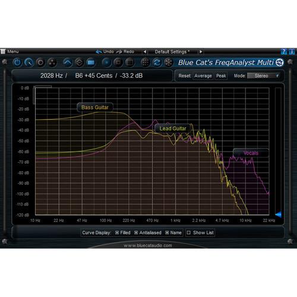Click the knob dial toolbar icon
297x297 pixels.
click(29, 62)
